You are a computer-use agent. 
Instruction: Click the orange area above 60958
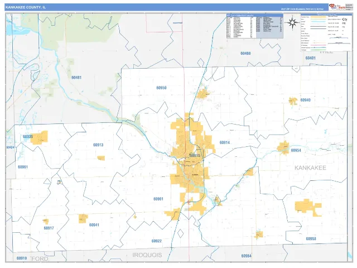[308, 207]
